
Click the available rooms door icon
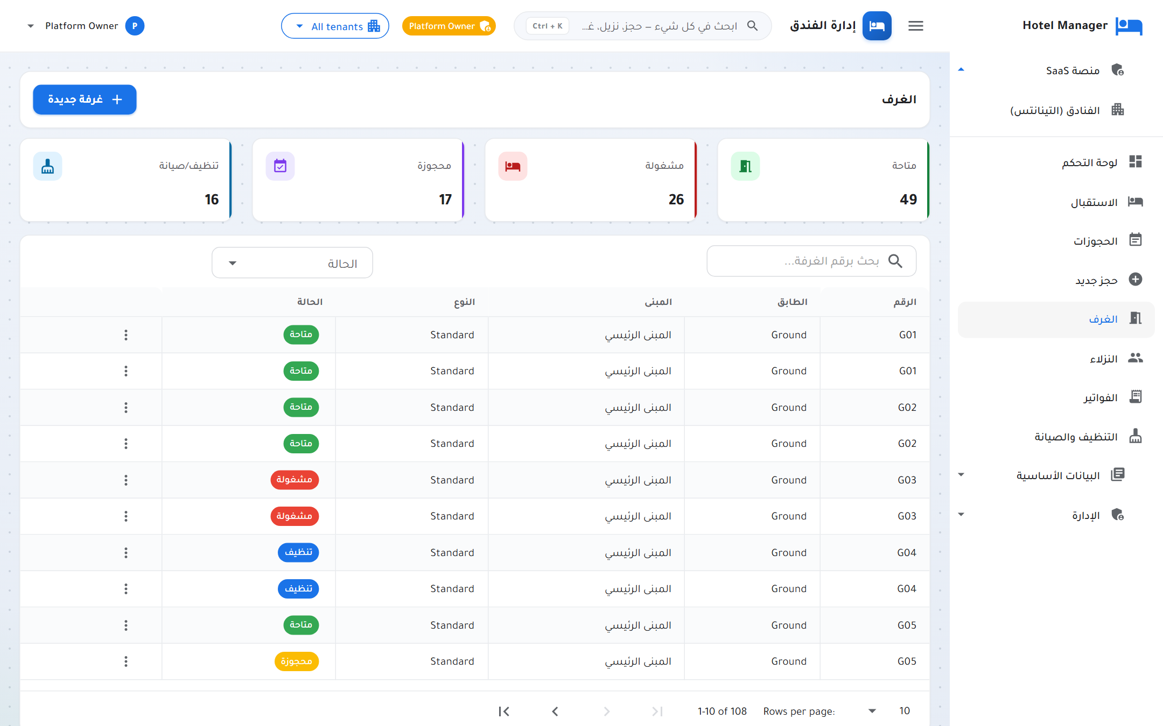coord(745,166)
